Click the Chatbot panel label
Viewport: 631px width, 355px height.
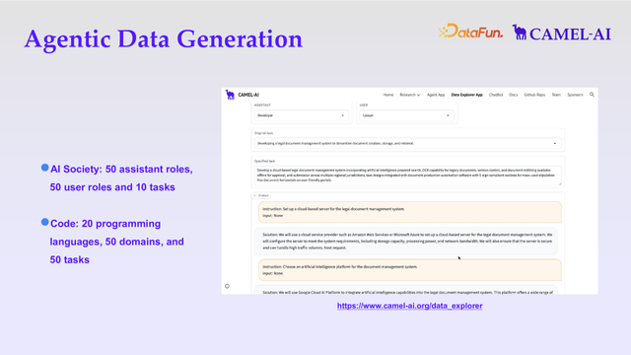click(261, 195)
